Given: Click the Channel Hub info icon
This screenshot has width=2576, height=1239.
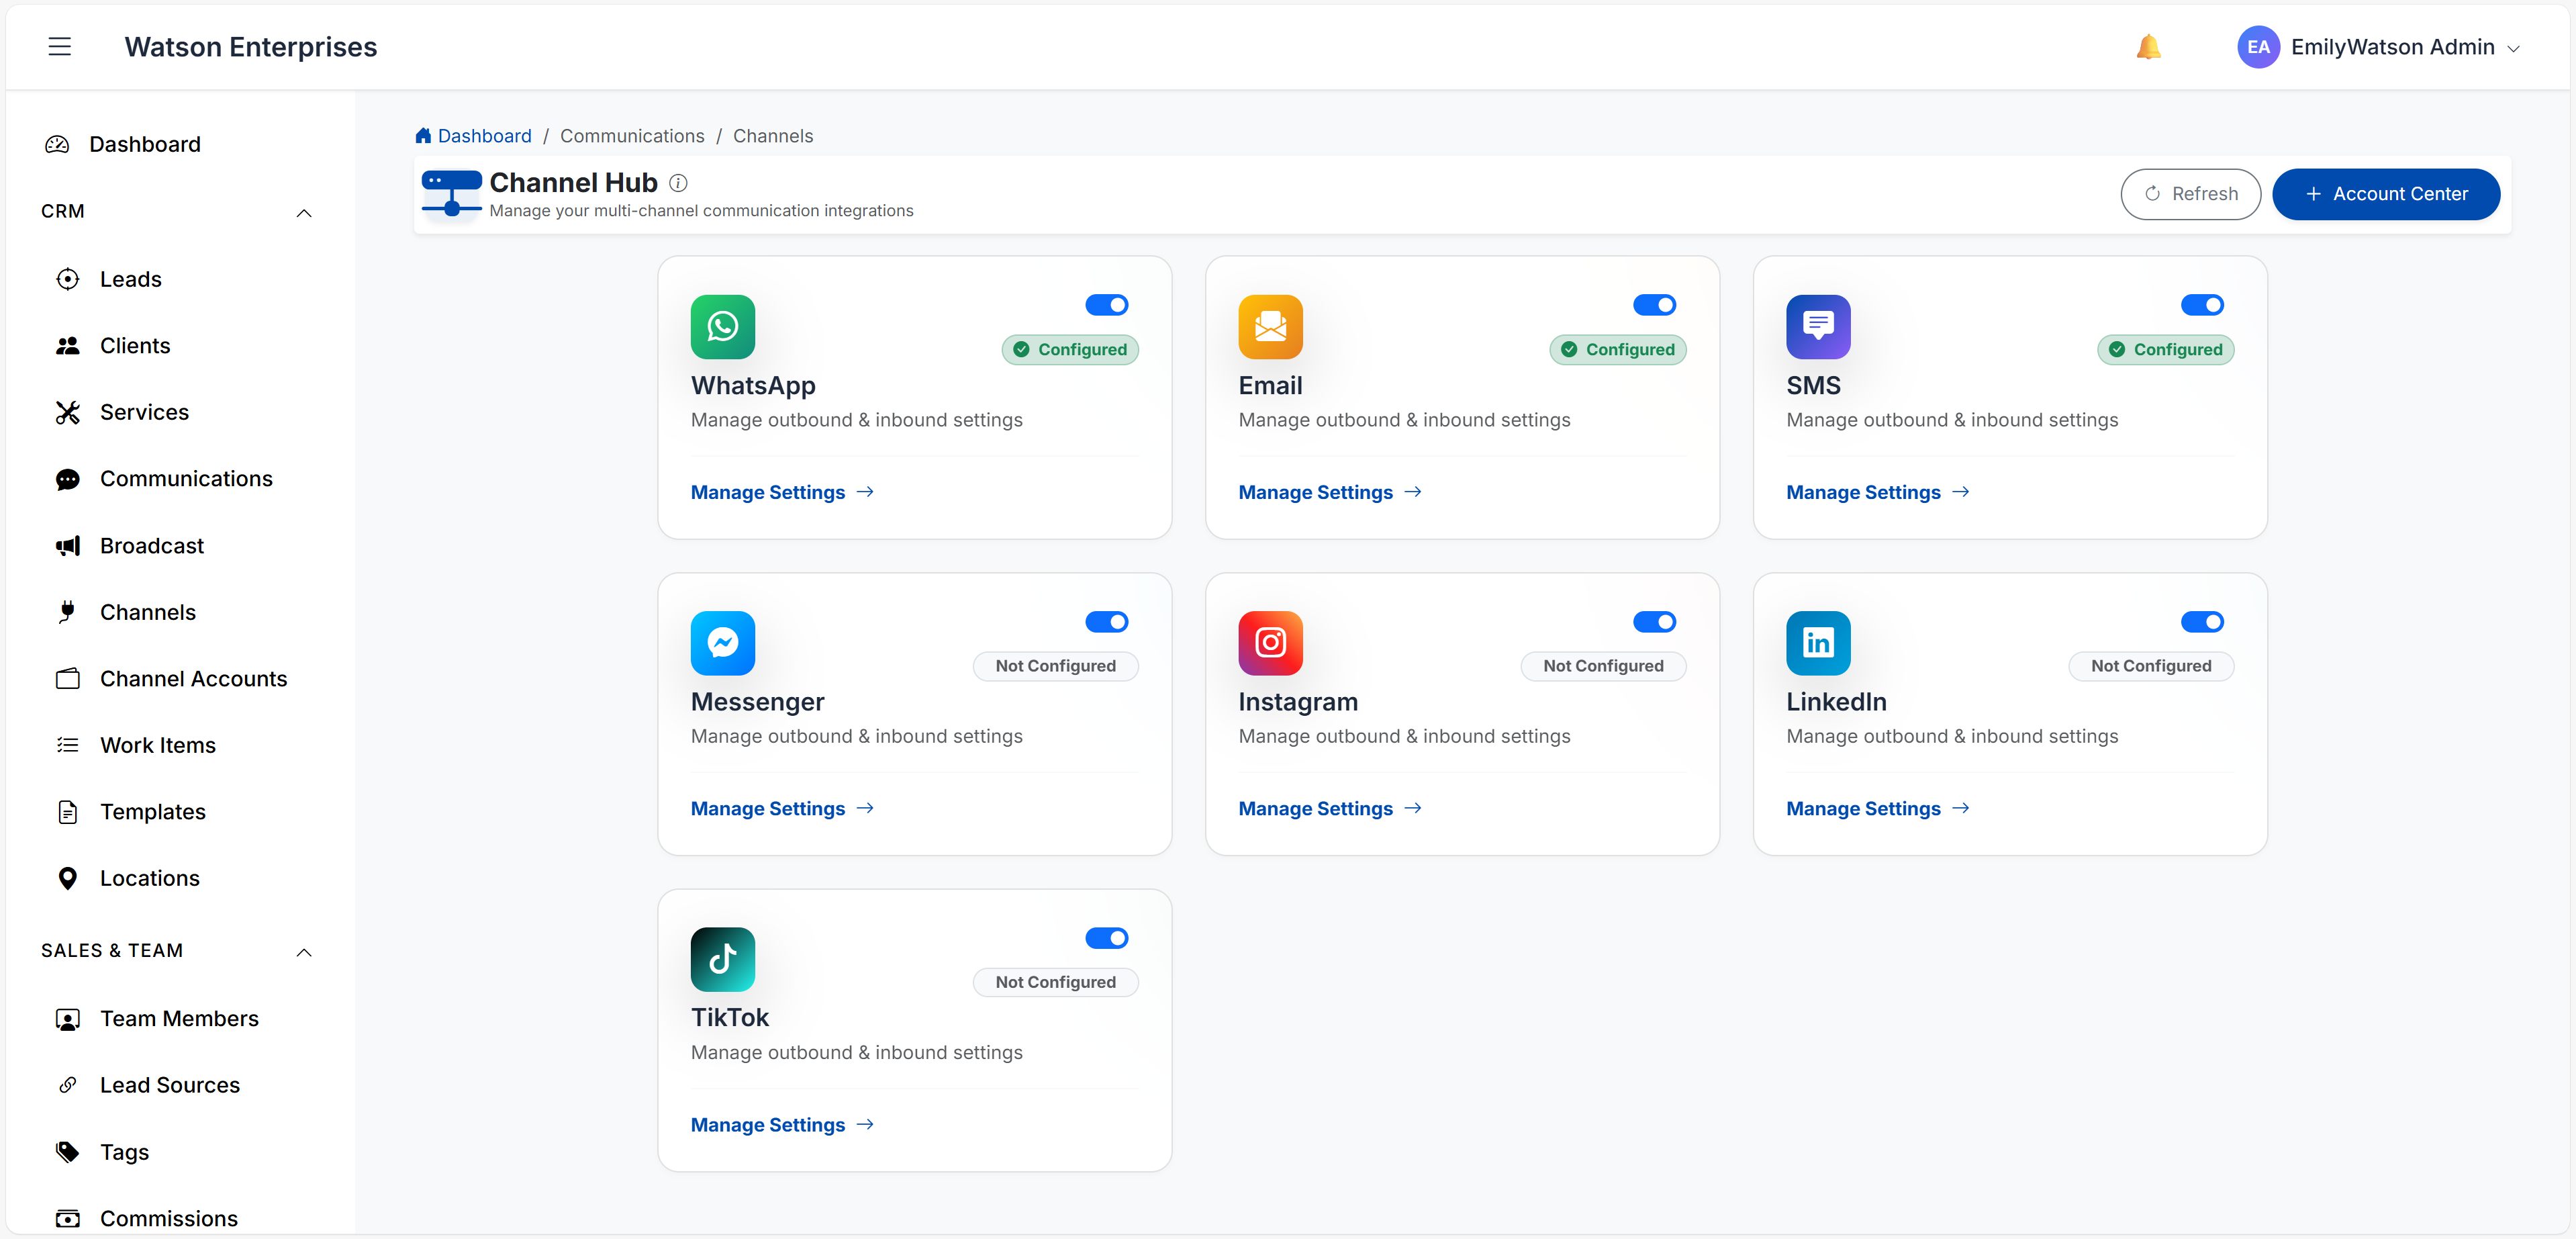Looking at the screenshot, I should click(678, 182).
